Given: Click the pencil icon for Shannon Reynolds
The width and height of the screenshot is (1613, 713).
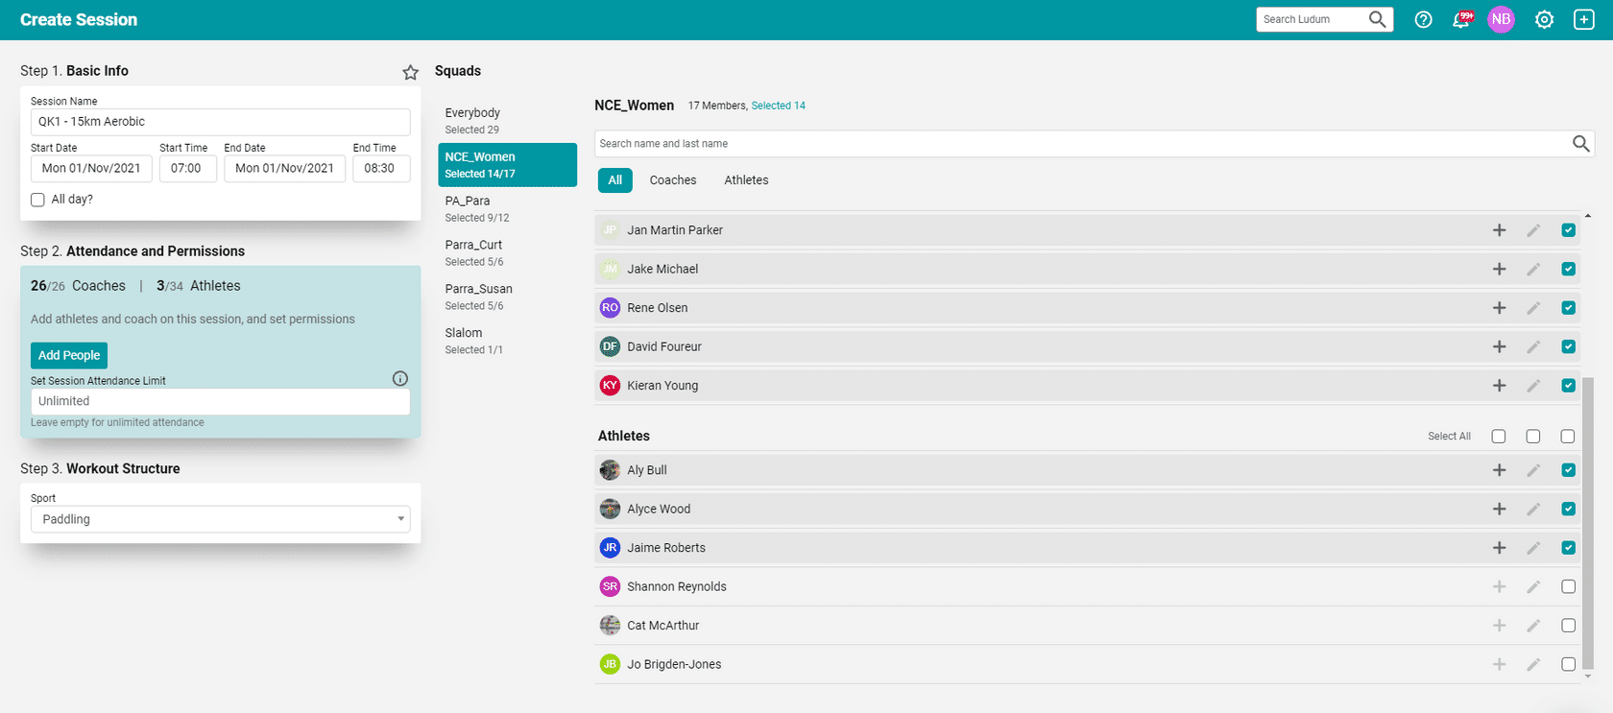Looking at the screenshot, I should (x=1533, y=586).
